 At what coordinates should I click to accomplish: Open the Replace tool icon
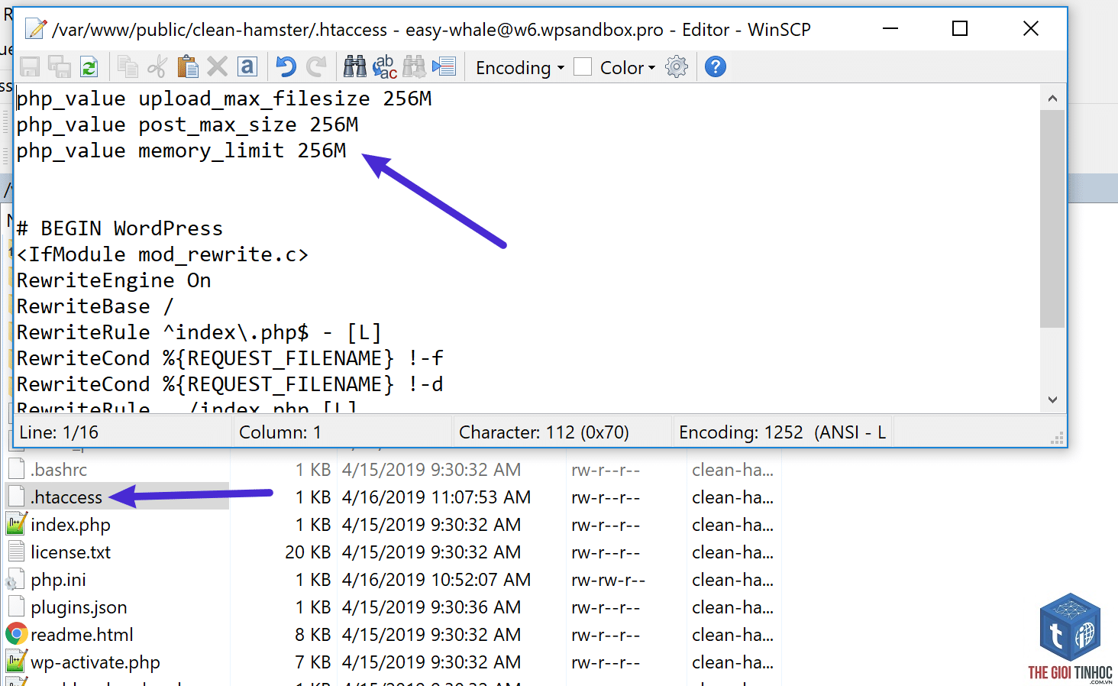384,67
